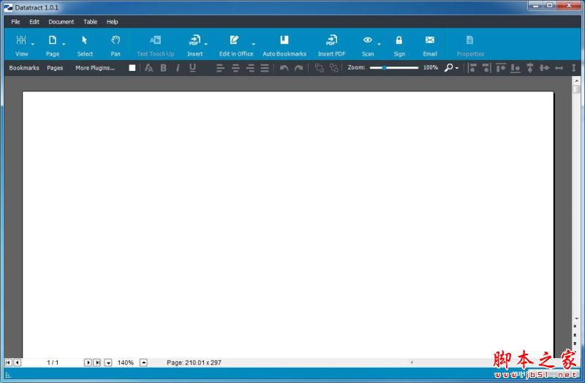585x383 pixels.
Task: Go to the previous page
Action: click(x=17, y=363)
